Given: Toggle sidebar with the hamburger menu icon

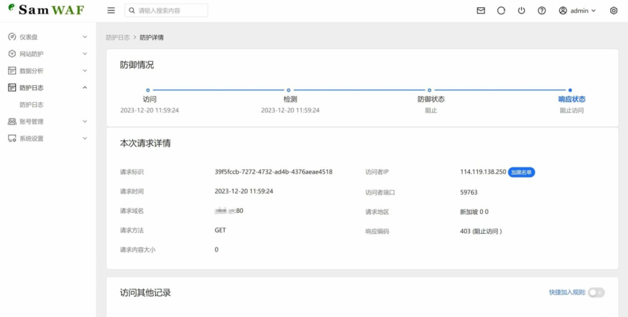Looking at the screenshot, I should 111,10.
